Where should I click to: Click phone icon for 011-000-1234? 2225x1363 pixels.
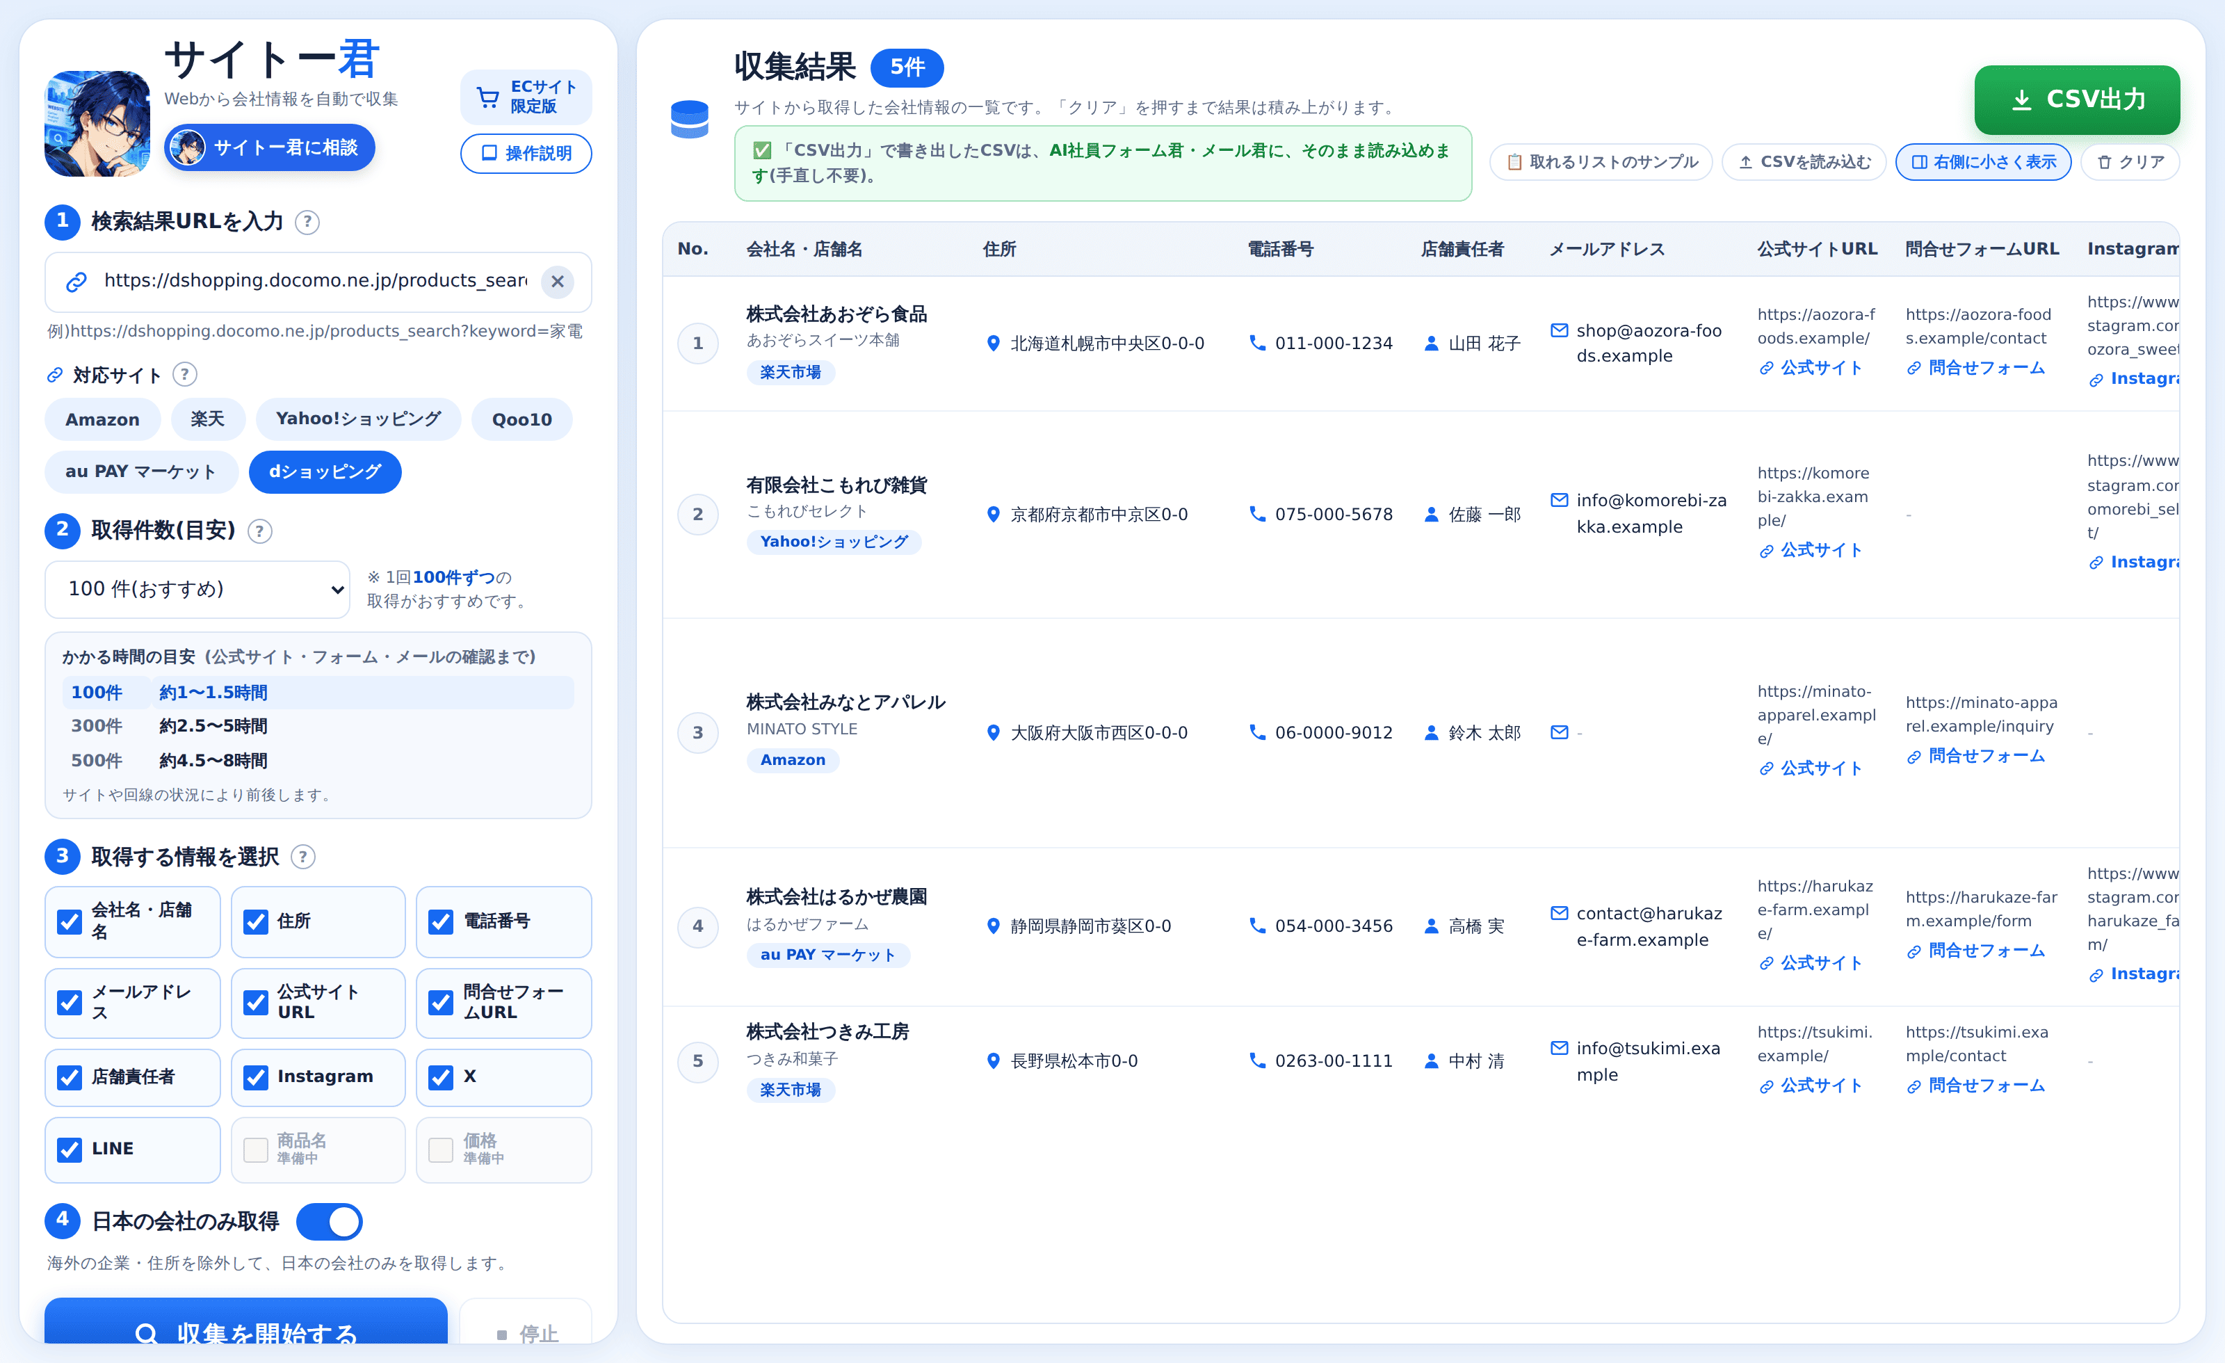pos(1256,344)
